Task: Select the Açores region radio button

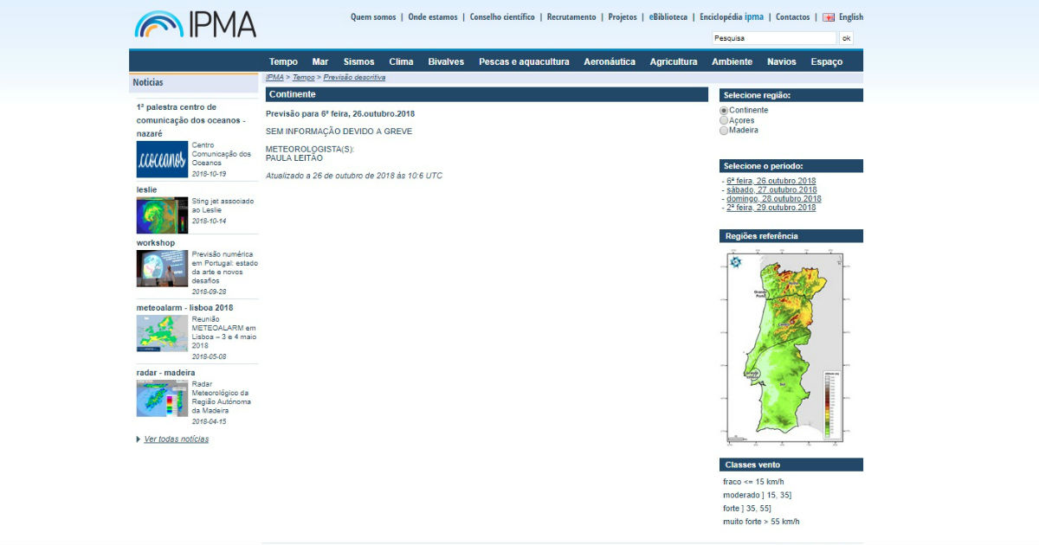Action: (724, 121)
